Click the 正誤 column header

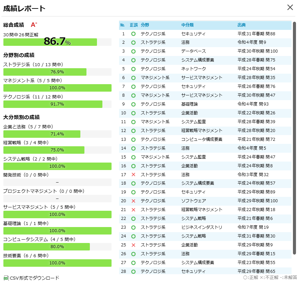[134, 25]
